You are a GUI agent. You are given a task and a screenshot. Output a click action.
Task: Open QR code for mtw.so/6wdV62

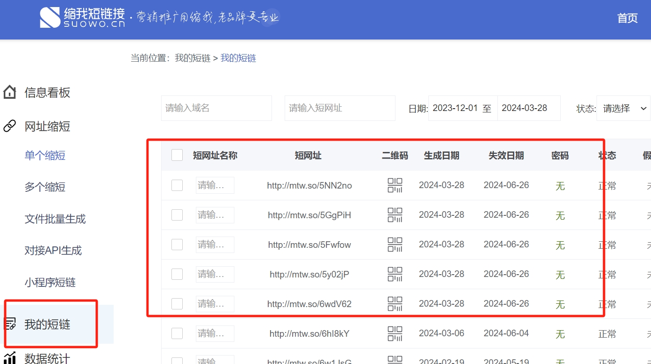(395, 304)
